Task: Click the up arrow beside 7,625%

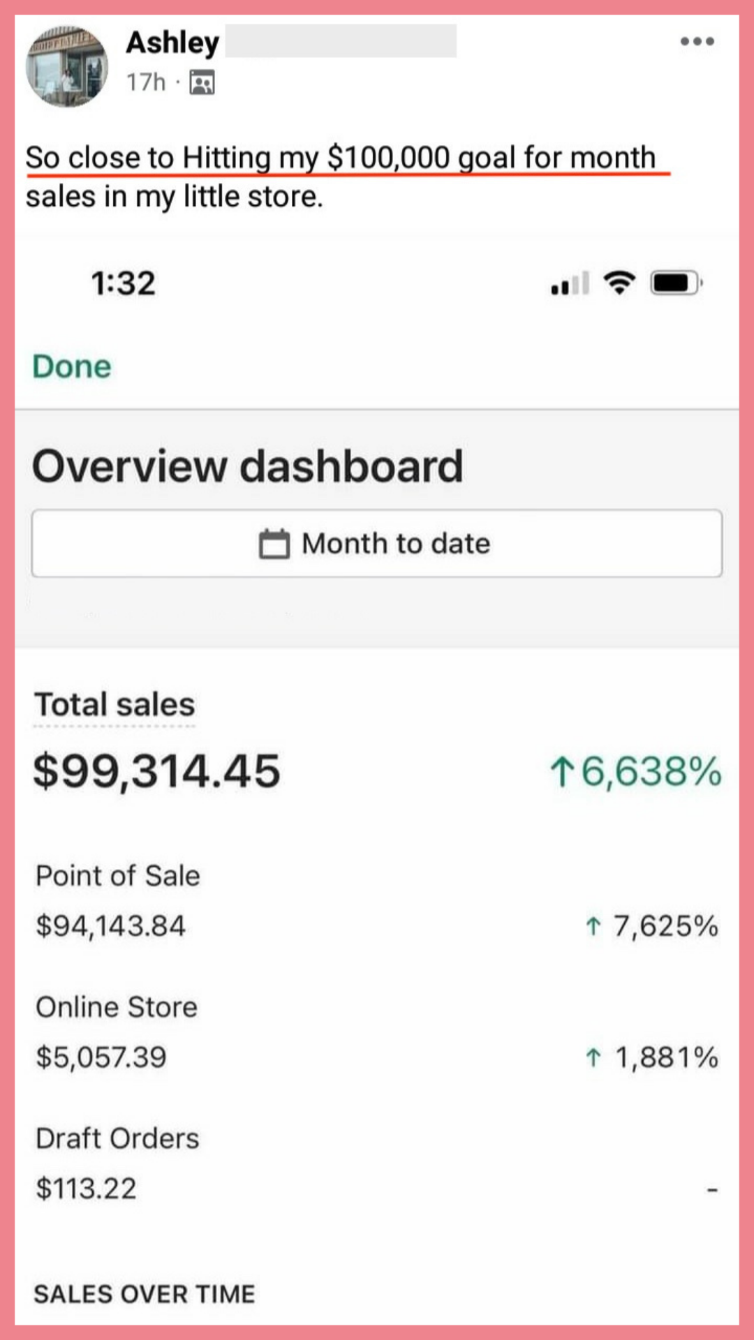Action: (593, 926)
